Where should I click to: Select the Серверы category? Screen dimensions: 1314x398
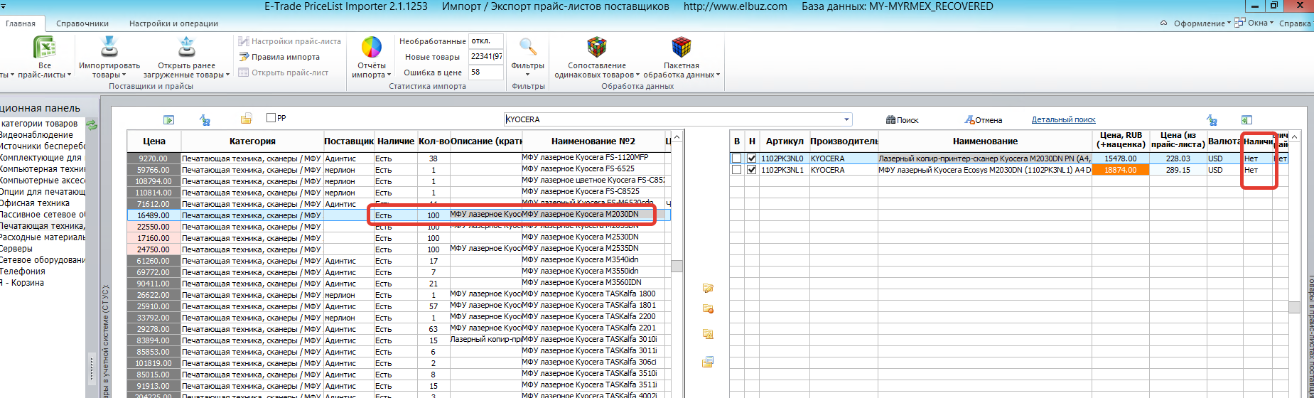click(x=16, y=249)
